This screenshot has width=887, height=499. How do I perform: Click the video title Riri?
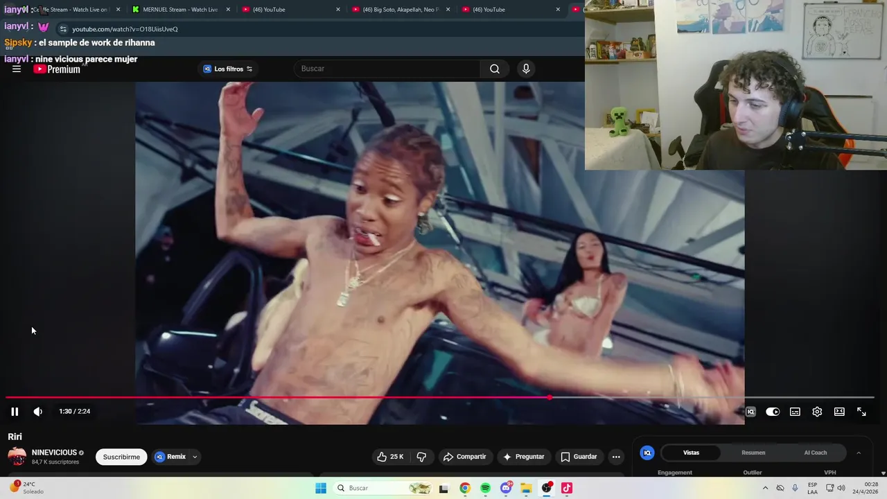[15, 437]
